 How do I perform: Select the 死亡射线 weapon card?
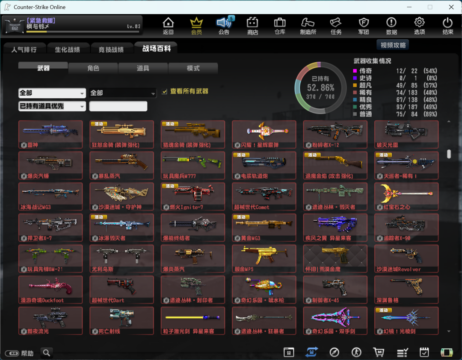pos(121,321)
